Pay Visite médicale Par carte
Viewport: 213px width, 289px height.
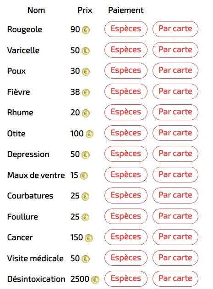[175, 258]
